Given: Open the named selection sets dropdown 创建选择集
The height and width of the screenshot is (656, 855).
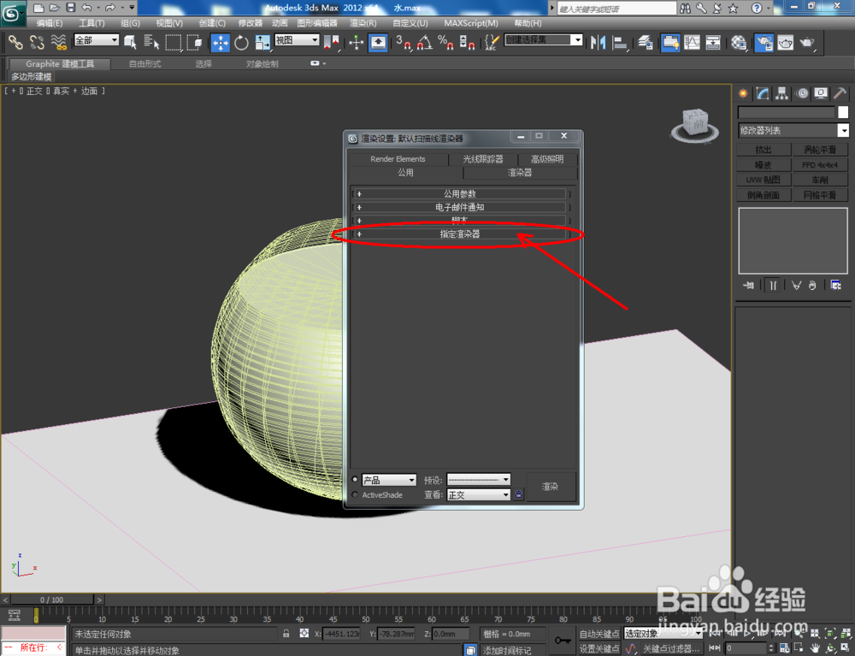Looking at the screenshot, I should point(544,40).
